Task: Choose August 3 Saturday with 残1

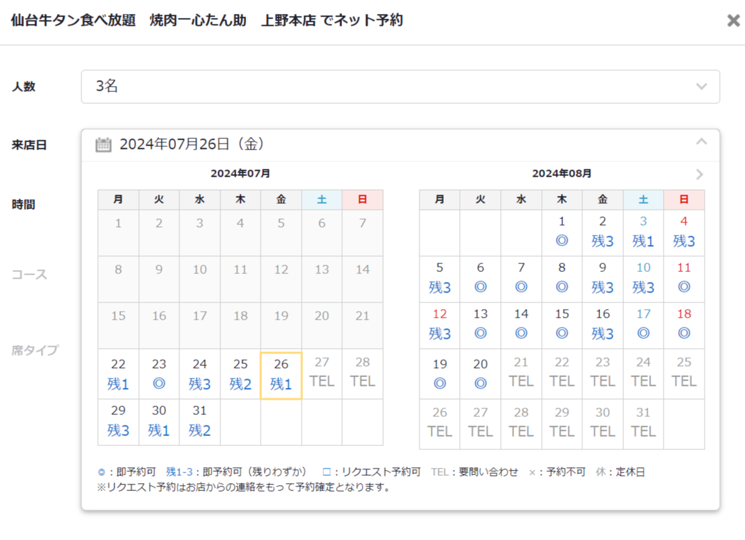Action: coord(643,232)
